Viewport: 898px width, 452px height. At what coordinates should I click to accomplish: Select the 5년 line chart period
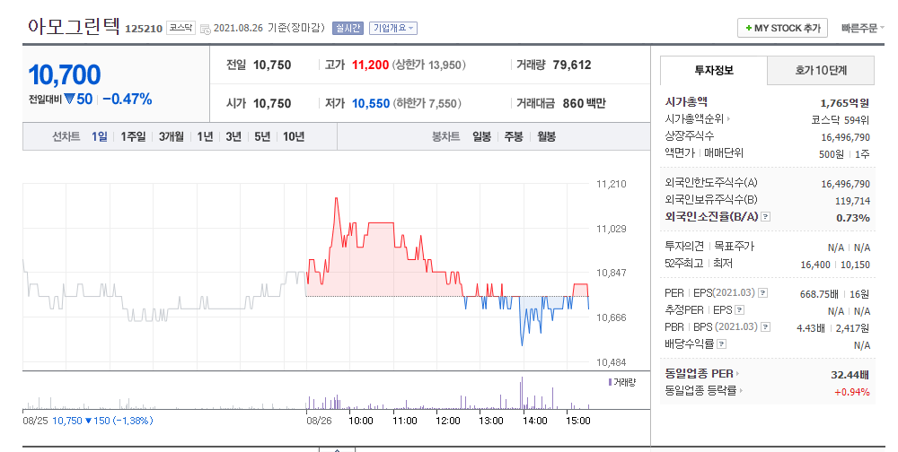(x=261, y=136)
